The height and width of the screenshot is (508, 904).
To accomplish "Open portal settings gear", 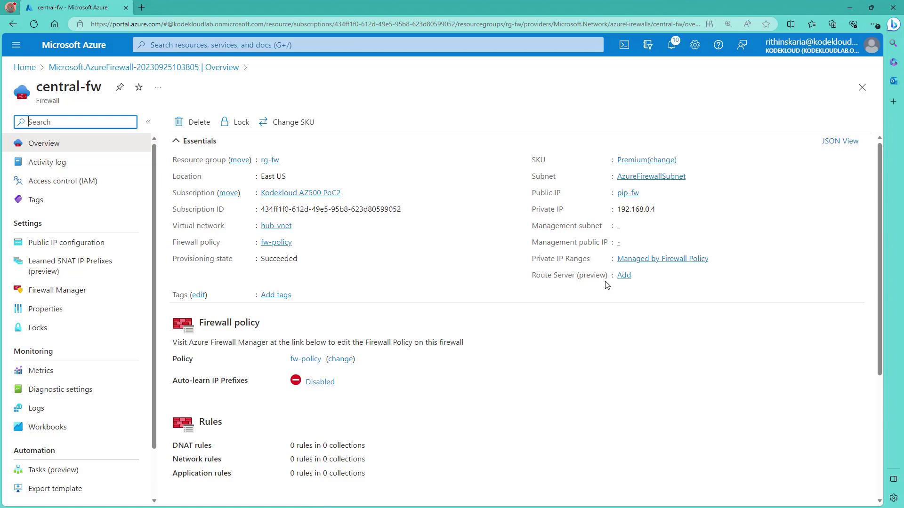I will point(695,45).
